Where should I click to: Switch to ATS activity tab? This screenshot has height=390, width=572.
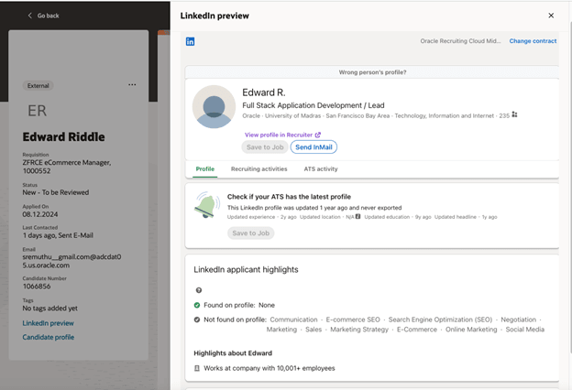pos(321,169)
